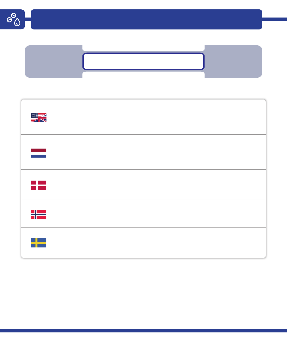The height and width of the screenshot is (350, 287).
Task: Open the Norwegian language list row
Action: click(143, 213)
